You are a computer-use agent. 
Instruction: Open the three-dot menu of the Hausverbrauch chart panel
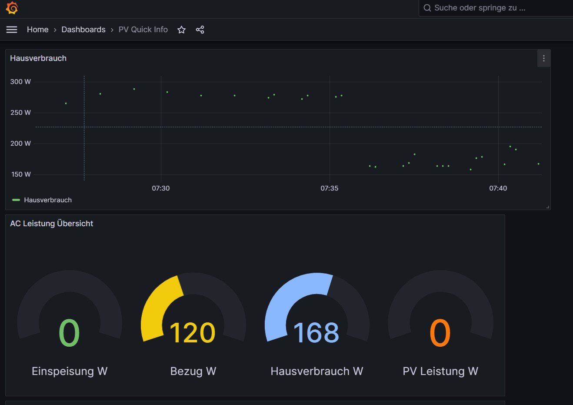click(x=543, y=58)
